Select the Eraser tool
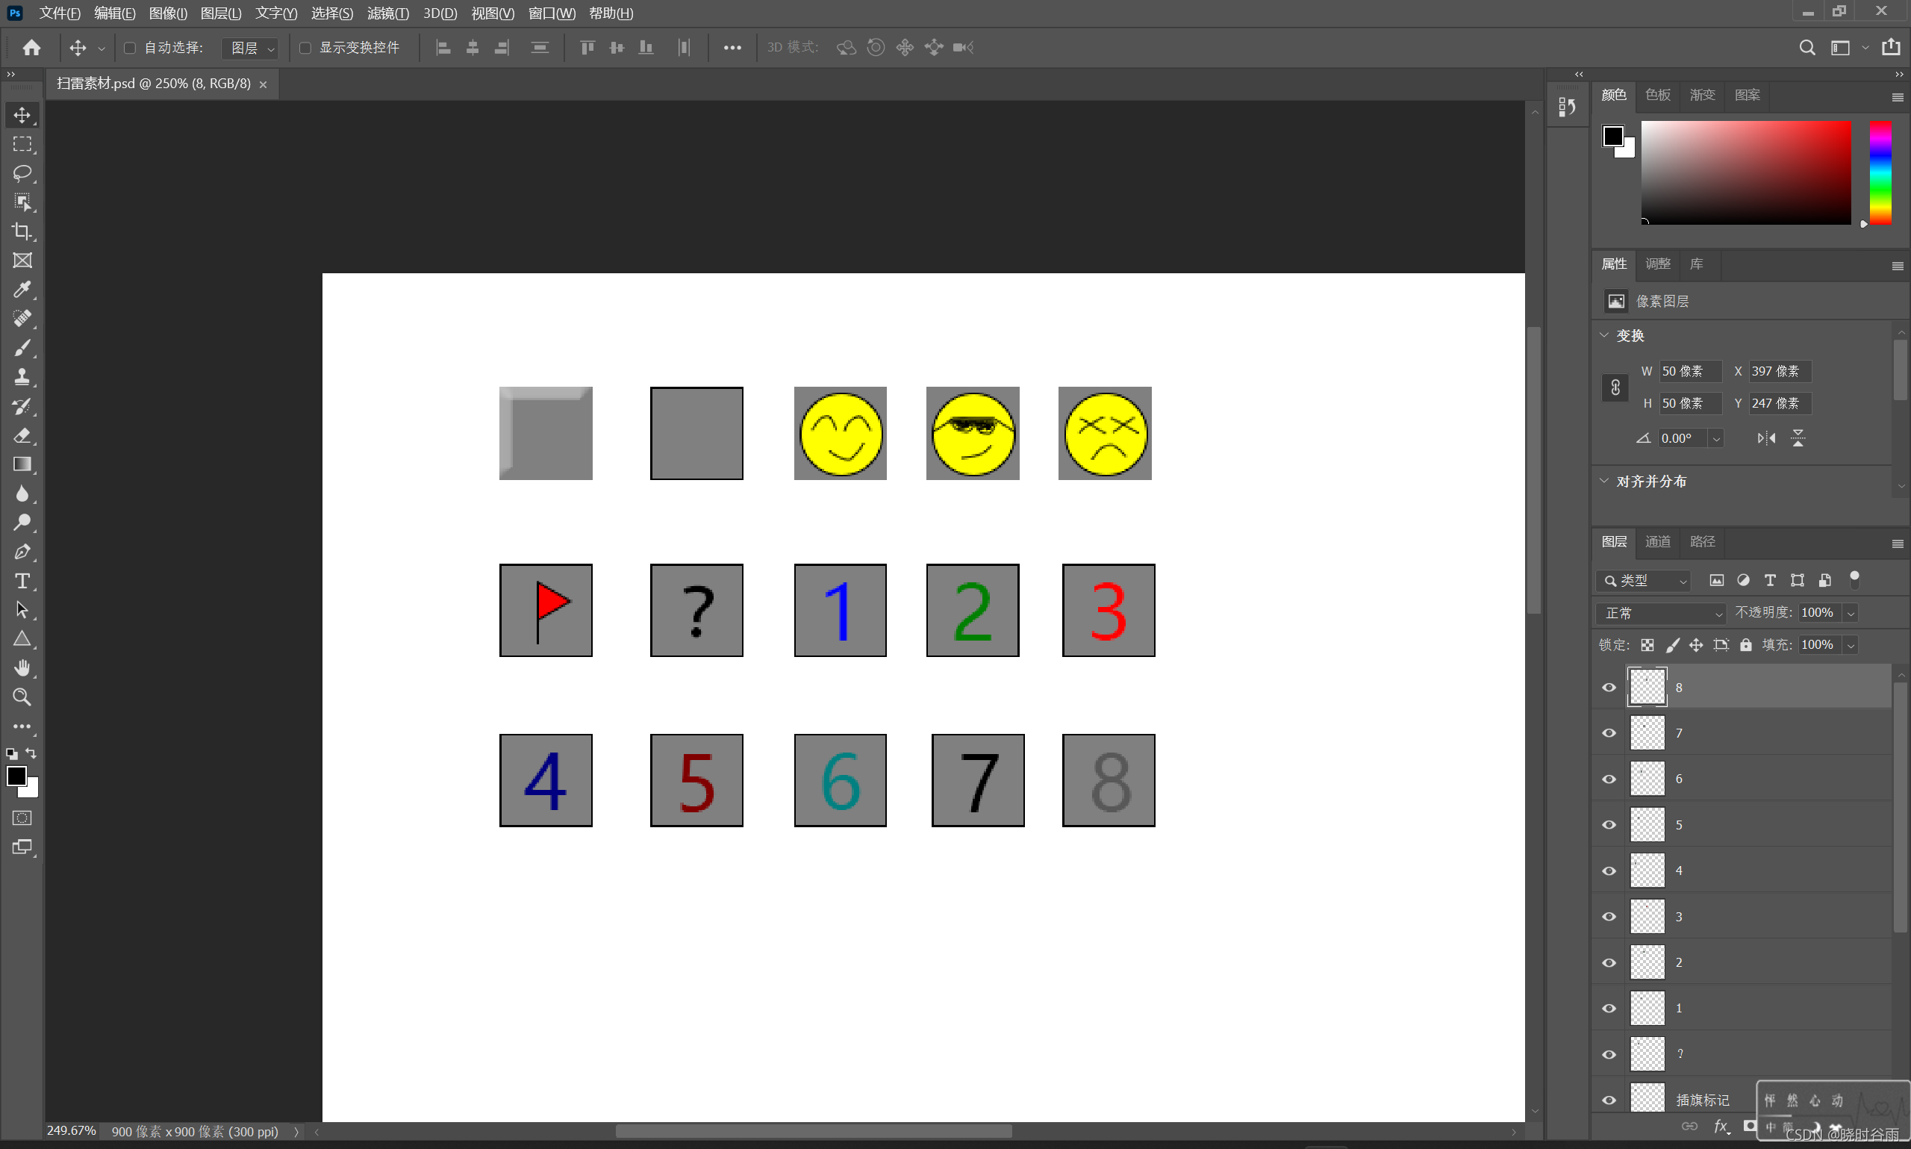Viewport: 1911px width, 1149px height. (x=22, y=435)
